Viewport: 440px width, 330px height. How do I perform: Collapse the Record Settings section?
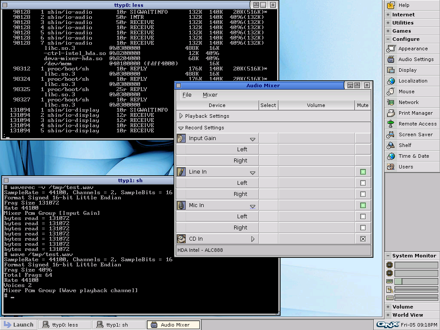tap(181, 128)
